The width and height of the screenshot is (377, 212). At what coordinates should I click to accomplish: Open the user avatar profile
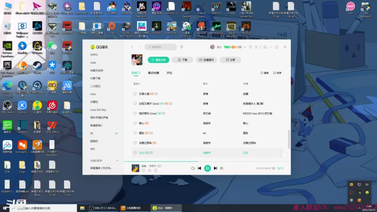pyautogui.click(x=213, y=47)
